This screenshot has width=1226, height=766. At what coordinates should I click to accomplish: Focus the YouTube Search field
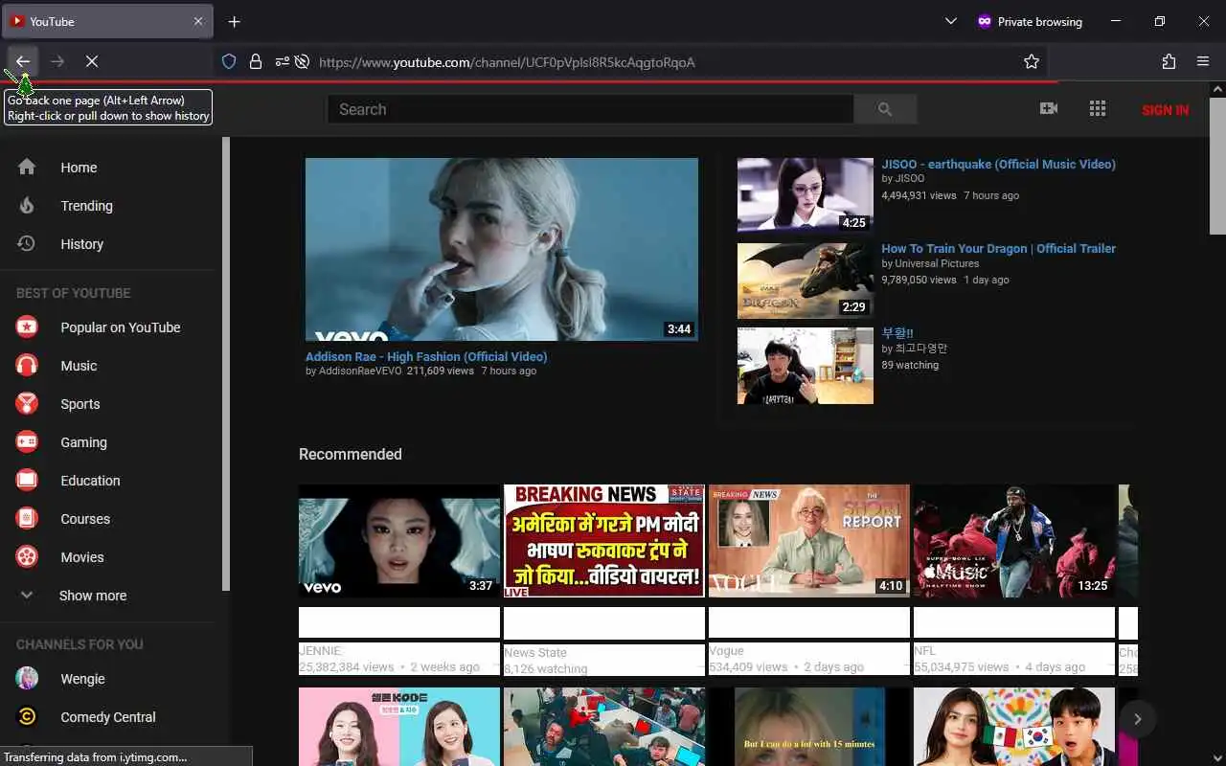click(x=590, y=109)
